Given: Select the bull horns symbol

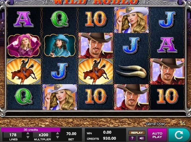Looking at the screenshot, I should click(131, 71).
